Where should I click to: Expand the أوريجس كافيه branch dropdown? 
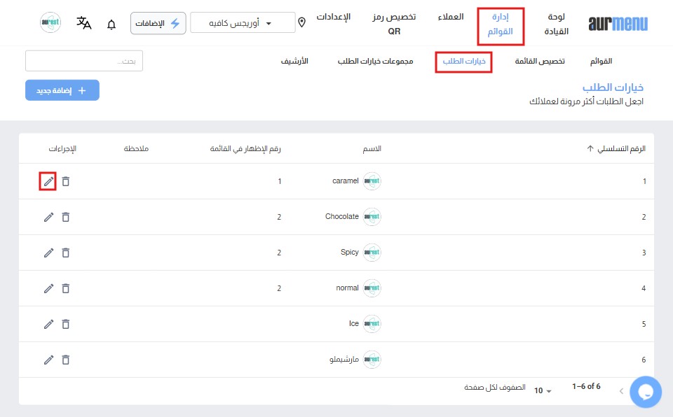243,22
